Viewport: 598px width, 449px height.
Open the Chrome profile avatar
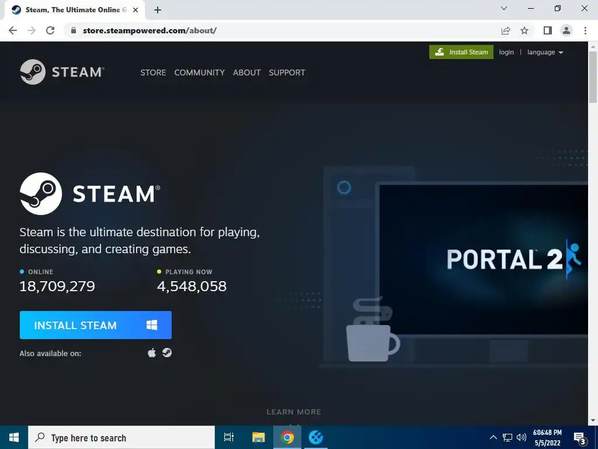coord(566,30)
